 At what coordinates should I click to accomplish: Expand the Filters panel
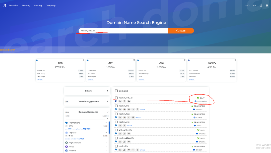107,91
